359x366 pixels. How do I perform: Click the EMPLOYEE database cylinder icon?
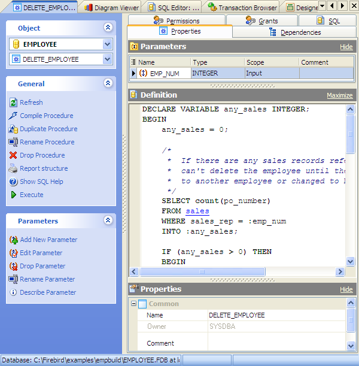16,44
